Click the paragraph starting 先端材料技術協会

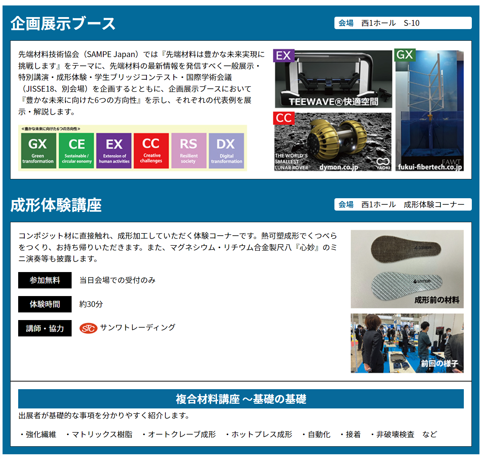(141, 83)
